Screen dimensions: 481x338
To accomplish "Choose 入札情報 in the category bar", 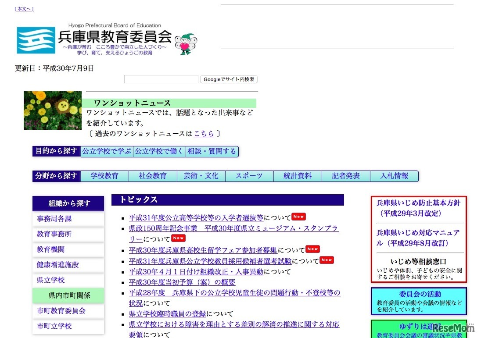I will [394, 176].
